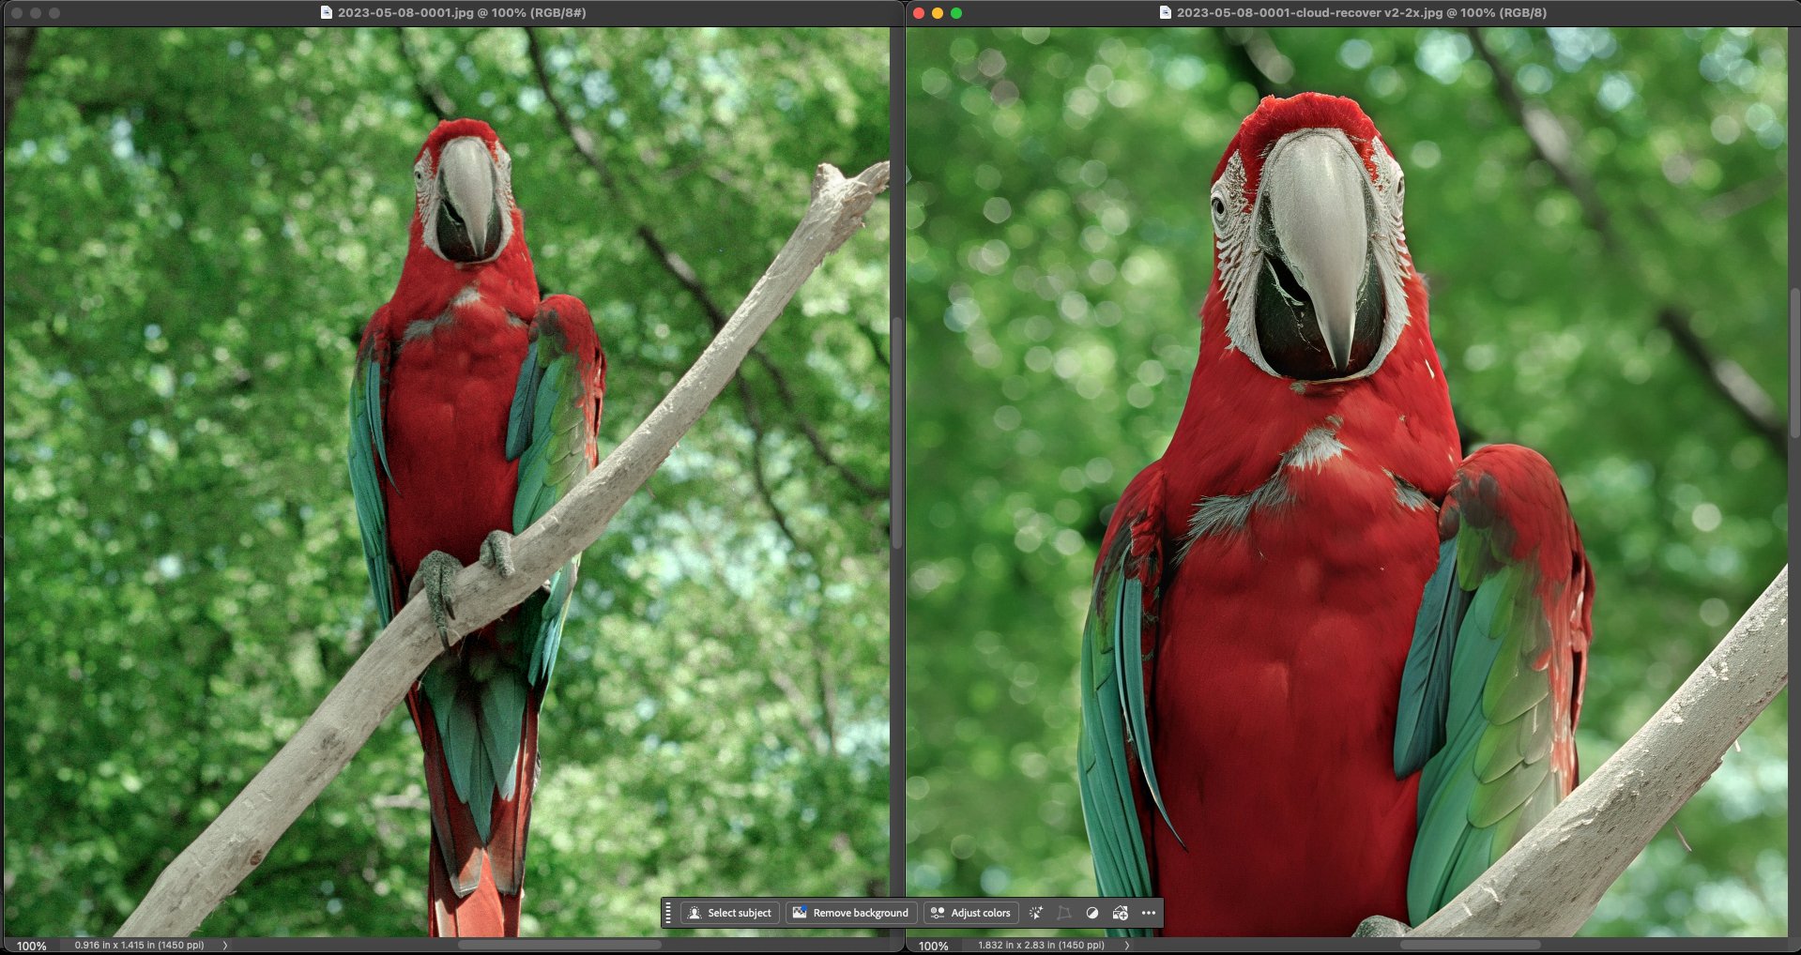
Task: Click the cloud-recover v2-2x.jpg window title
Action: [1361, 13]
